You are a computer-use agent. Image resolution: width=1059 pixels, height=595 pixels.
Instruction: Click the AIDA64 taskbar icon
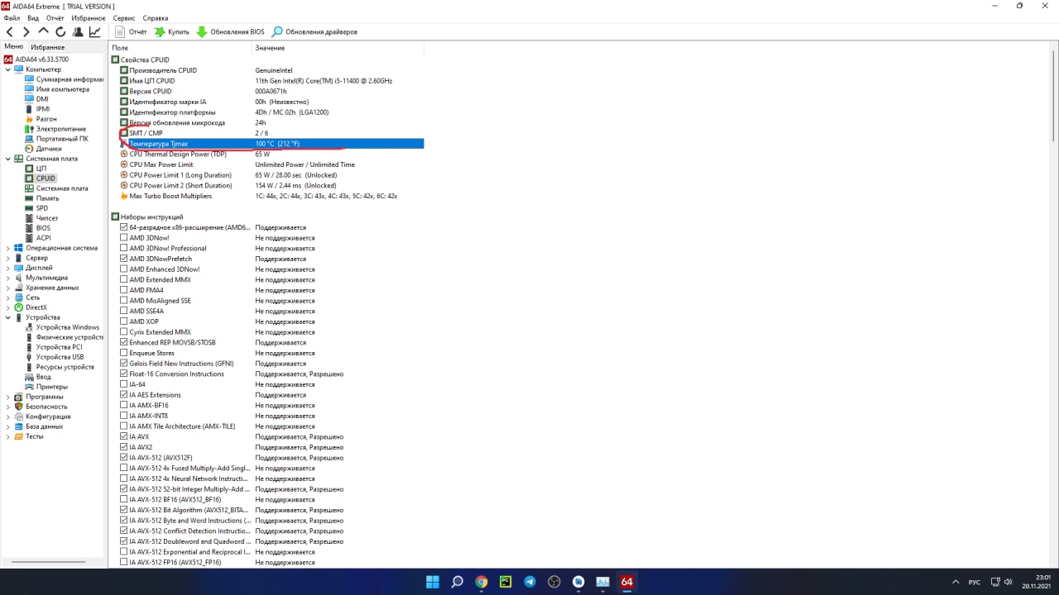(x=627, y=582)
